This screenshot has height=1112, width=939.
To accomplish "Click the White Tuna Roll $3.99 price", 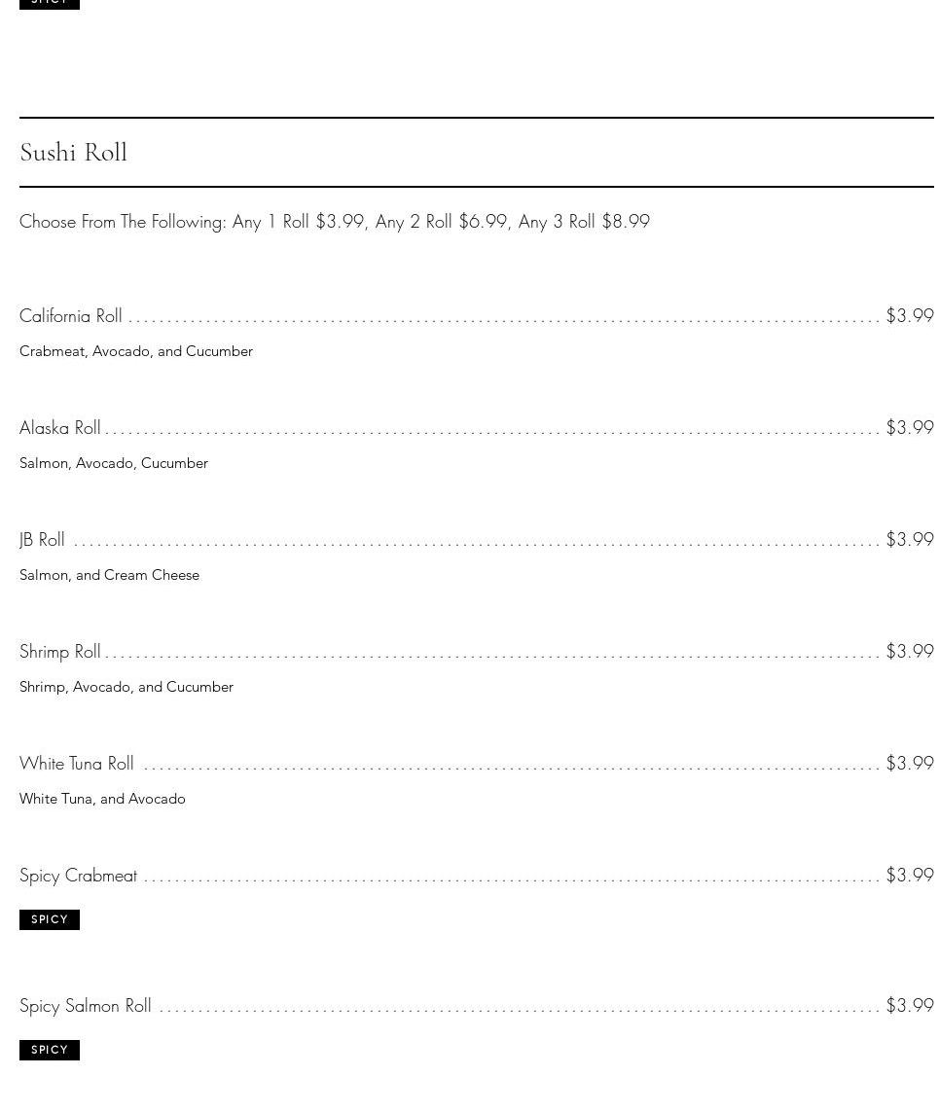I will [909, 764].
